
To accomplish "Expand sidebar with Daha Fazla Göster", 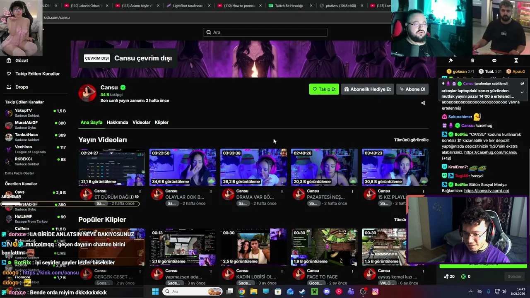I will (19, 173).
